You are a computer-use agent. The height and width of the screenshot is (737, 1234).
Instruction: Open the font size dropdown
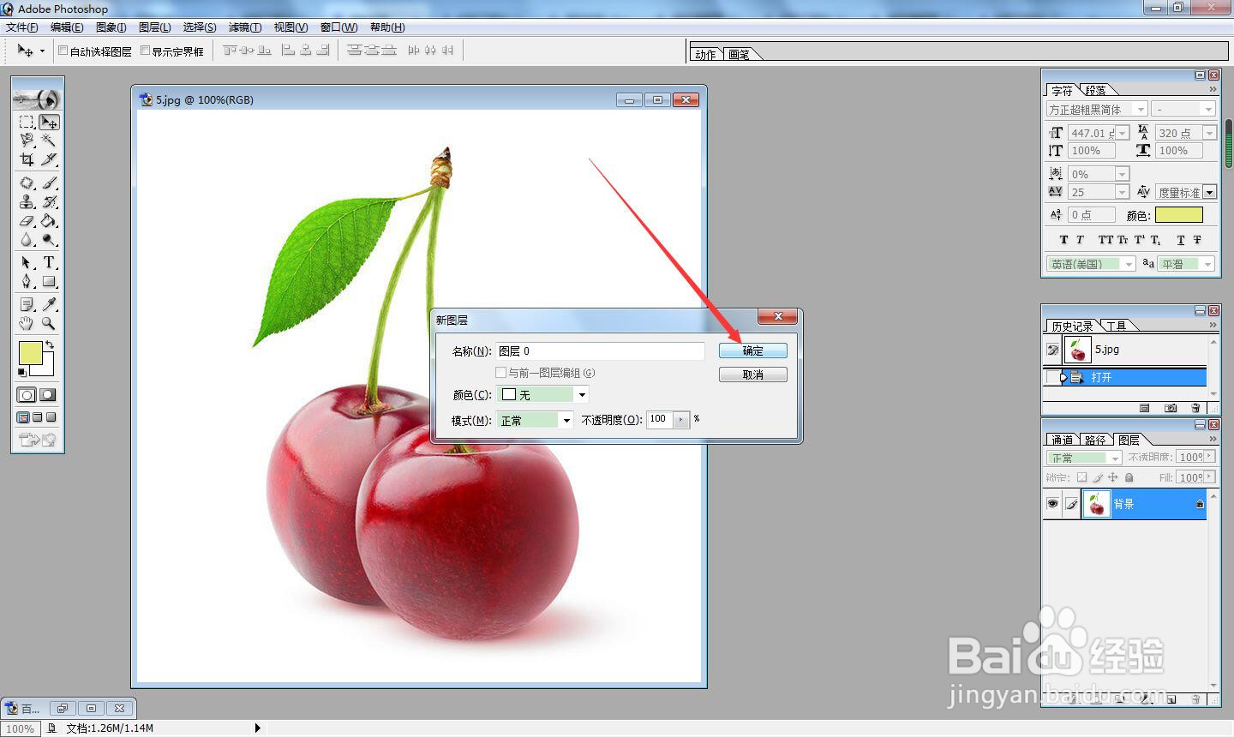point(1123,133)
